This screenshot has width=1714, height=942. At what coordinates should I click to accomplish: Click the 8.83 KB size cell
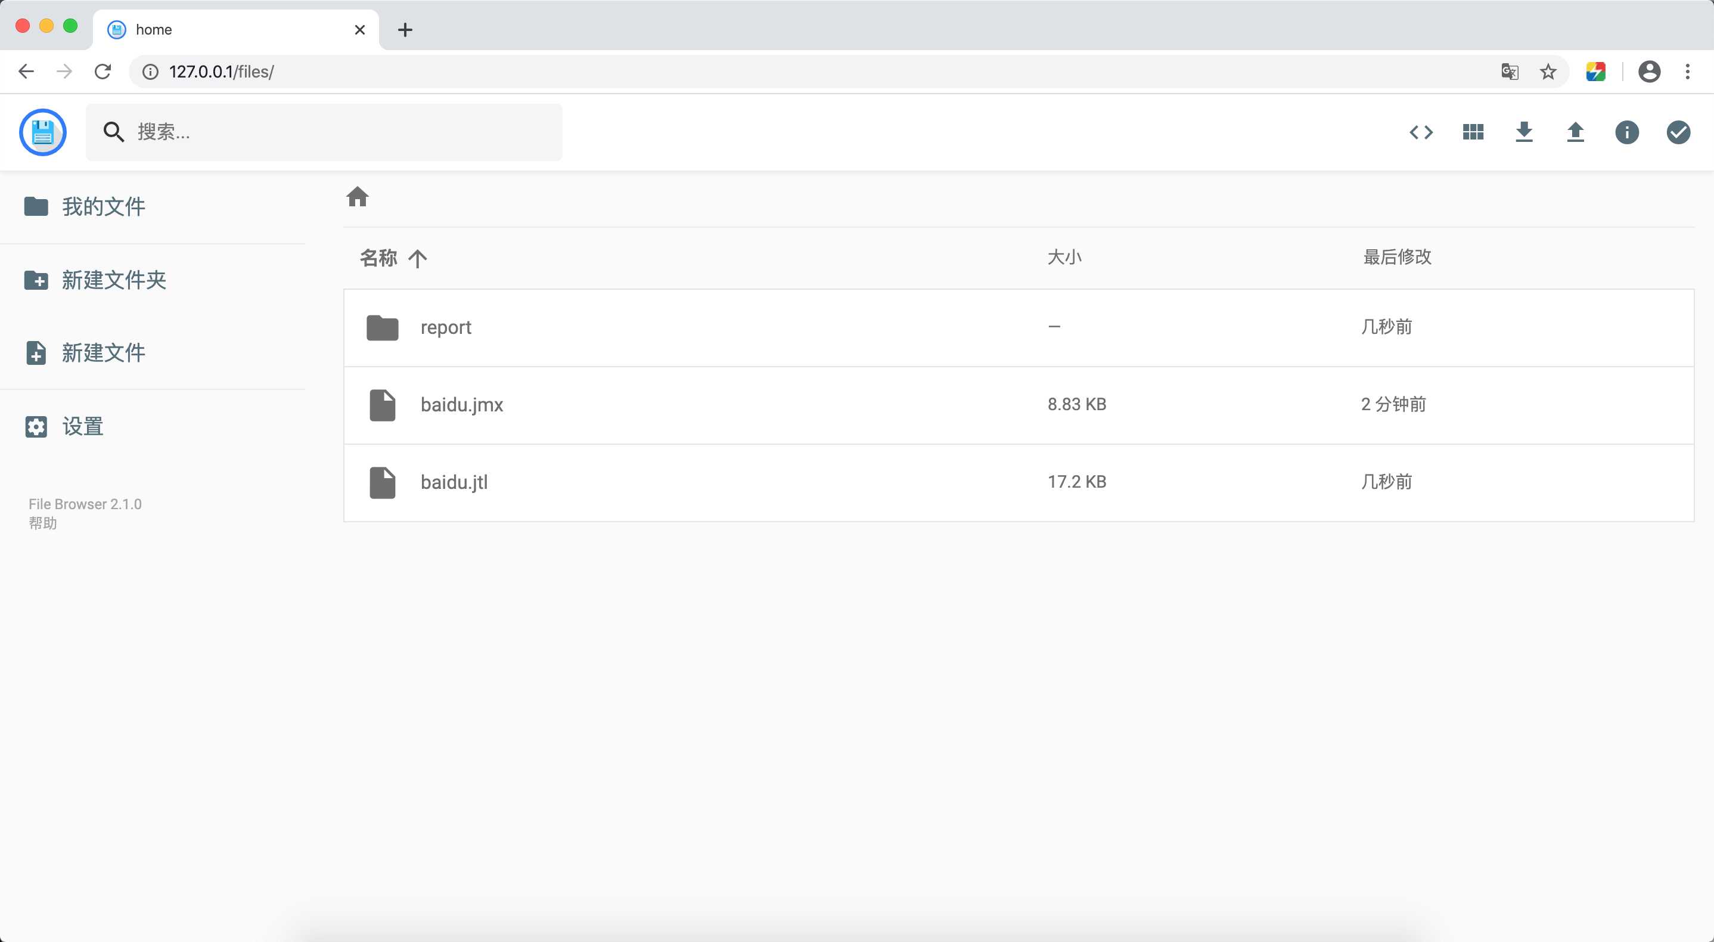[1076, 404]
